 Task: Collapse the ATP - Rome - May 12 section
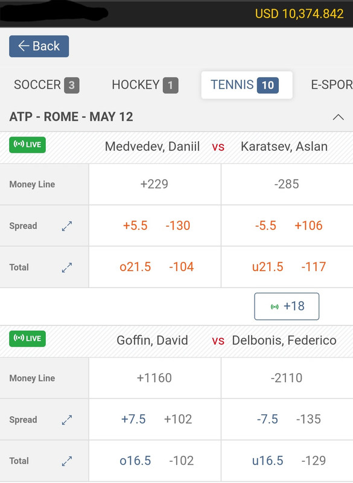(x=339, y=117)
